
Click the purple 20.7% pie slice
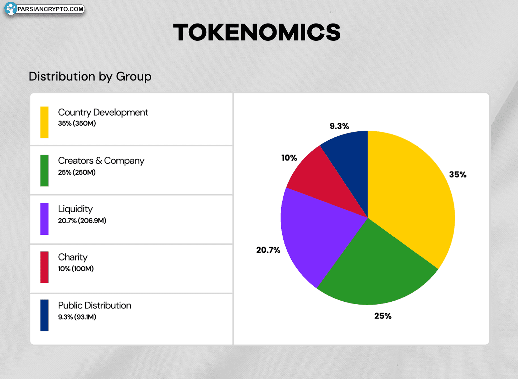(x=315, y=233)
